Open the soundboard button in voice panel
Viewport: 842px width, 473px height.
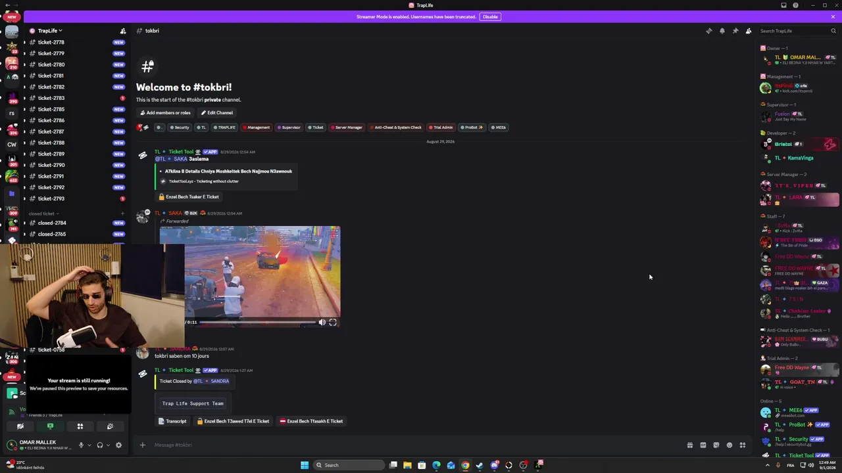pos(110,426)
